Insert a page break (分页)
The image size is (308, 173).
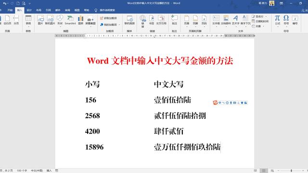click(16, 20)
